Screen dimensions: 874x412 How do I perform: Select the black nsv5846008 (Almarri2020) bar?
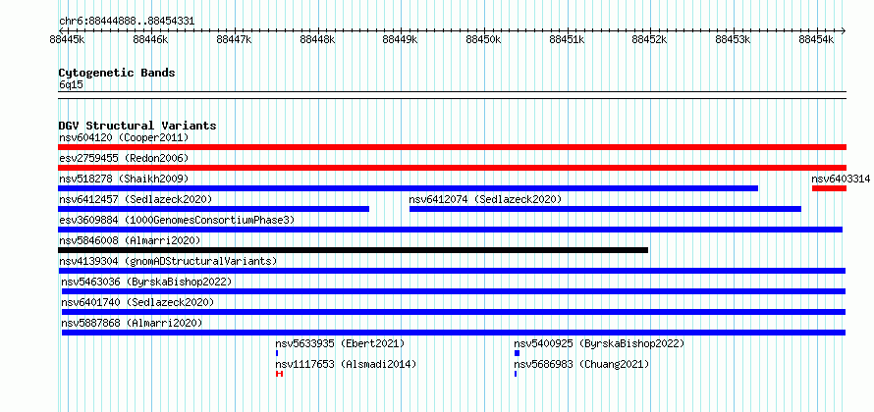(353, 250)
